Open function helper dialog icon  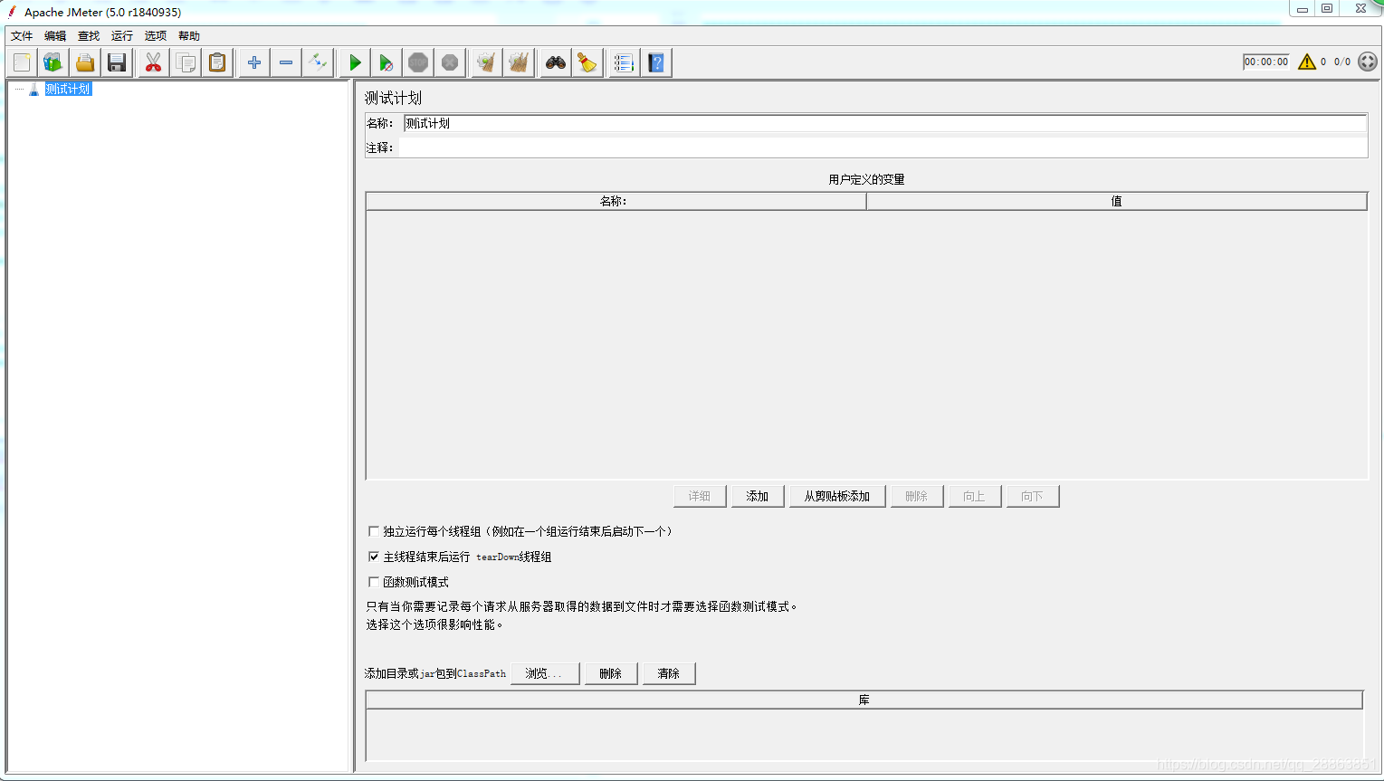(624, 62)
